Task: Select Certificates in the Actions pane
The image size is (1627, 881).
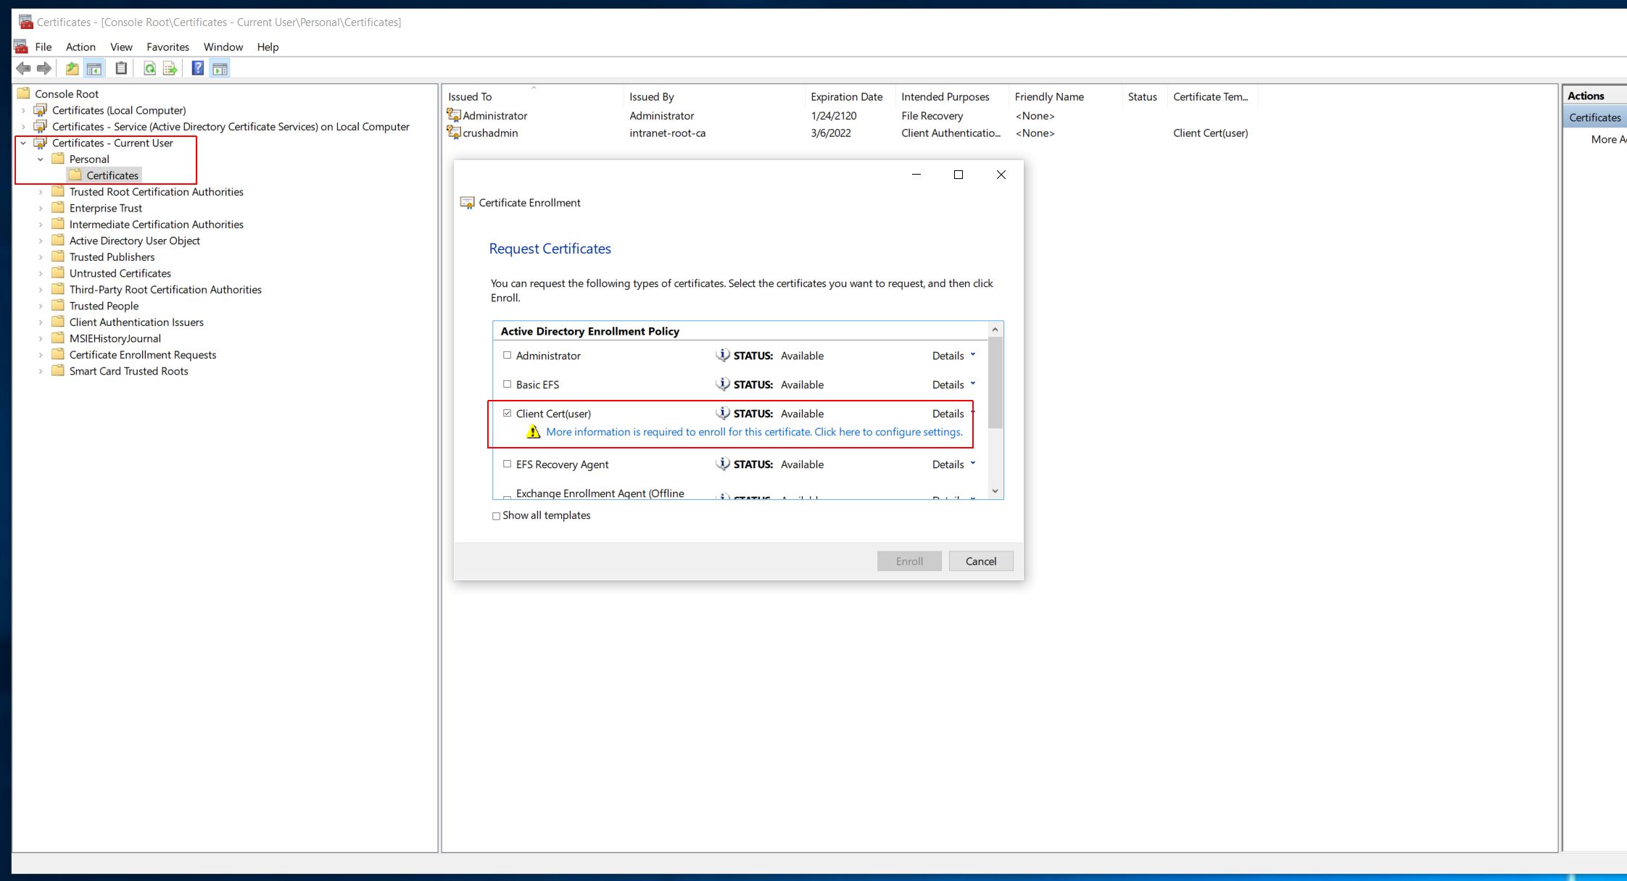Action: point(1594,117)
